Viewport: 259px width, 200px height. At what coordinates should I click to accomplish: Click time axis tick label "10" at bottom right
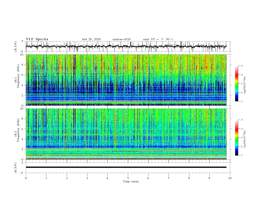(230, 178)
